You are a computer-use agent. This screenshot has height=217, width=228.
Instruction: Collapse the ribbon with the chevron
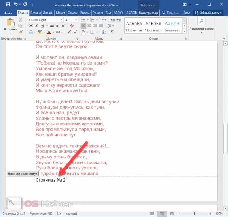pyautogui.click(x=224, y=38)
